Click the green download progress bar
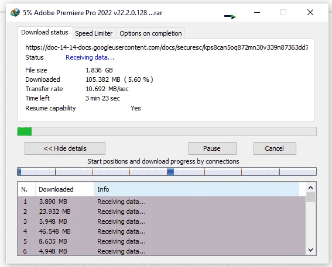 (167, 131)
